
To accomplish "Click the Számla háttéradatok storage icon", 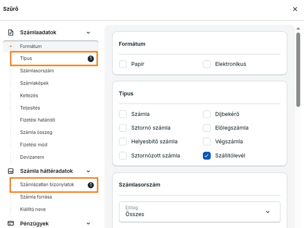I will click(11, 171).
